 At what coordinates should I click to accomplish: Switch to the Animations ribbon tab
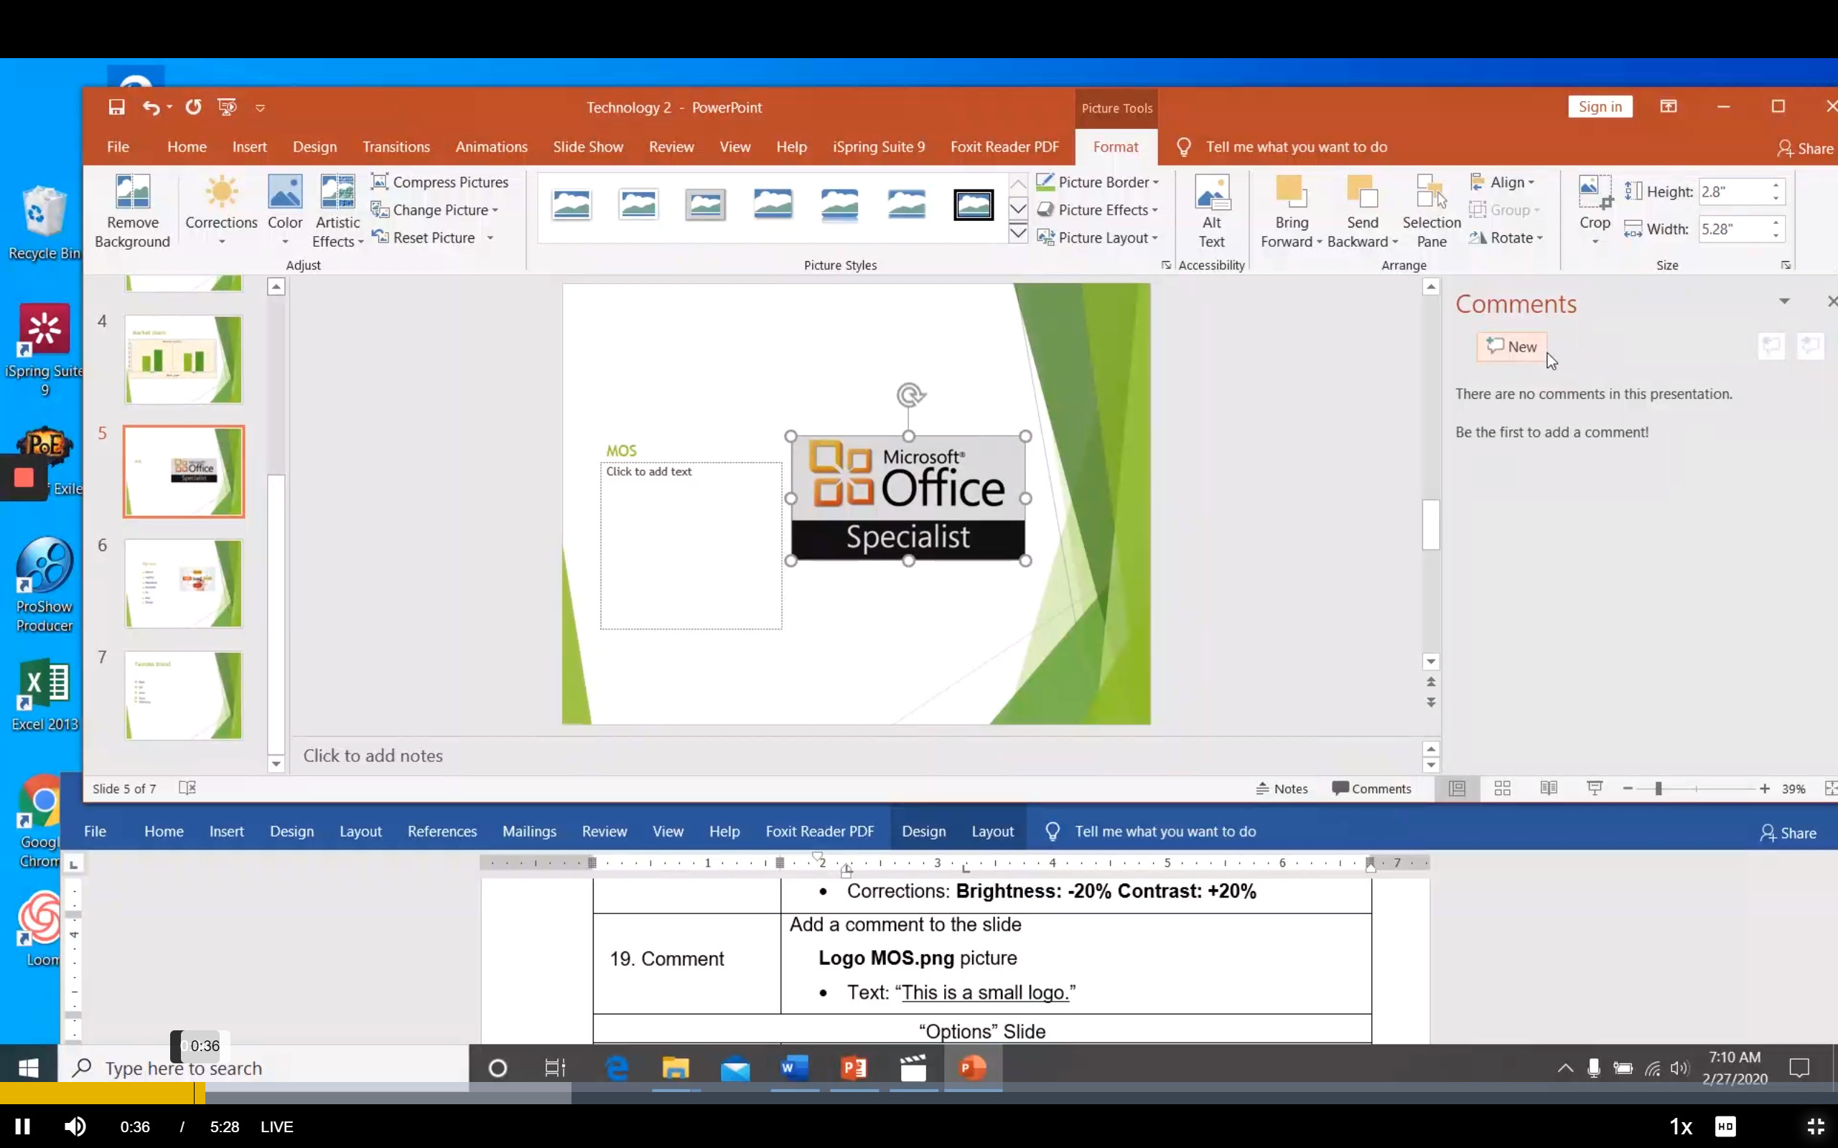[x=491, y=146]
